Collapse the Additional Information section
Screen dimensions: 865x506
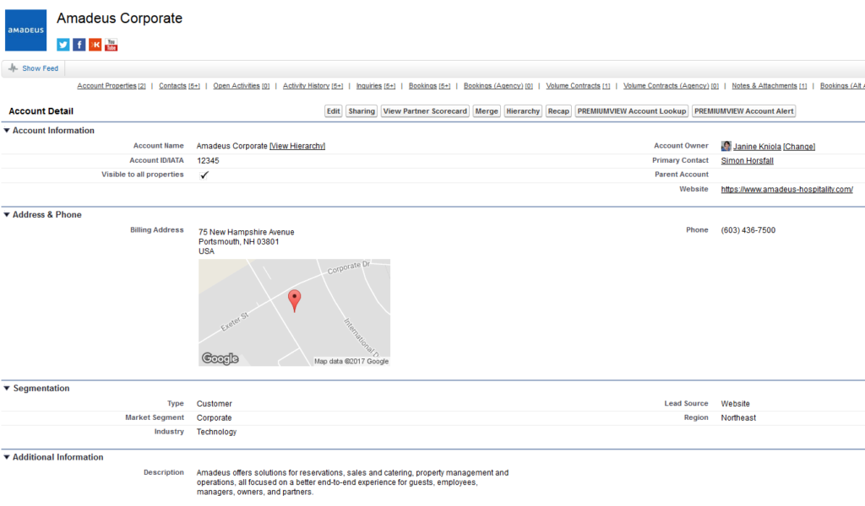point(7,457)
